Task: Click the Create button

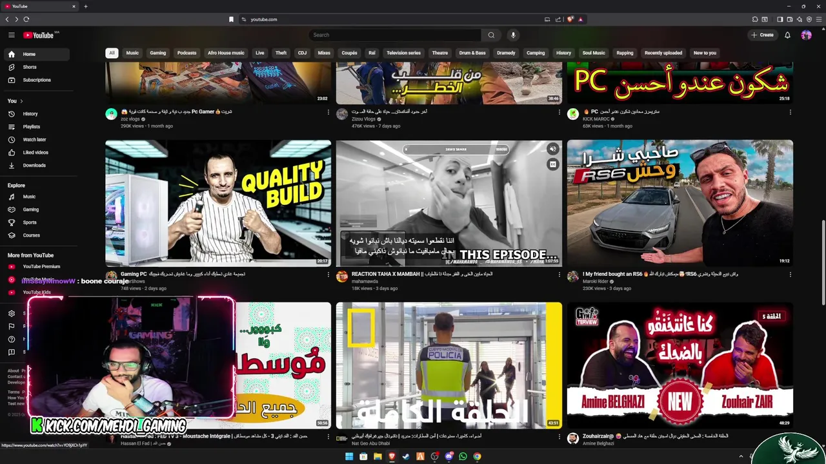Action: [x=762, y=35]
